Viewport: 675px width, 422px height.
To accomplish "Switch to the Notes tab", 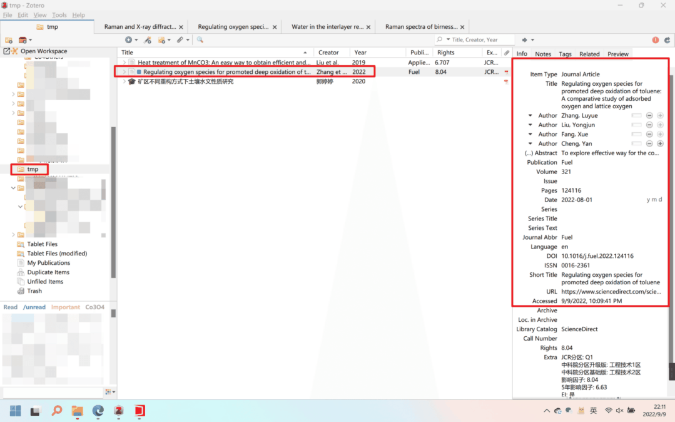I will (542, 54).
